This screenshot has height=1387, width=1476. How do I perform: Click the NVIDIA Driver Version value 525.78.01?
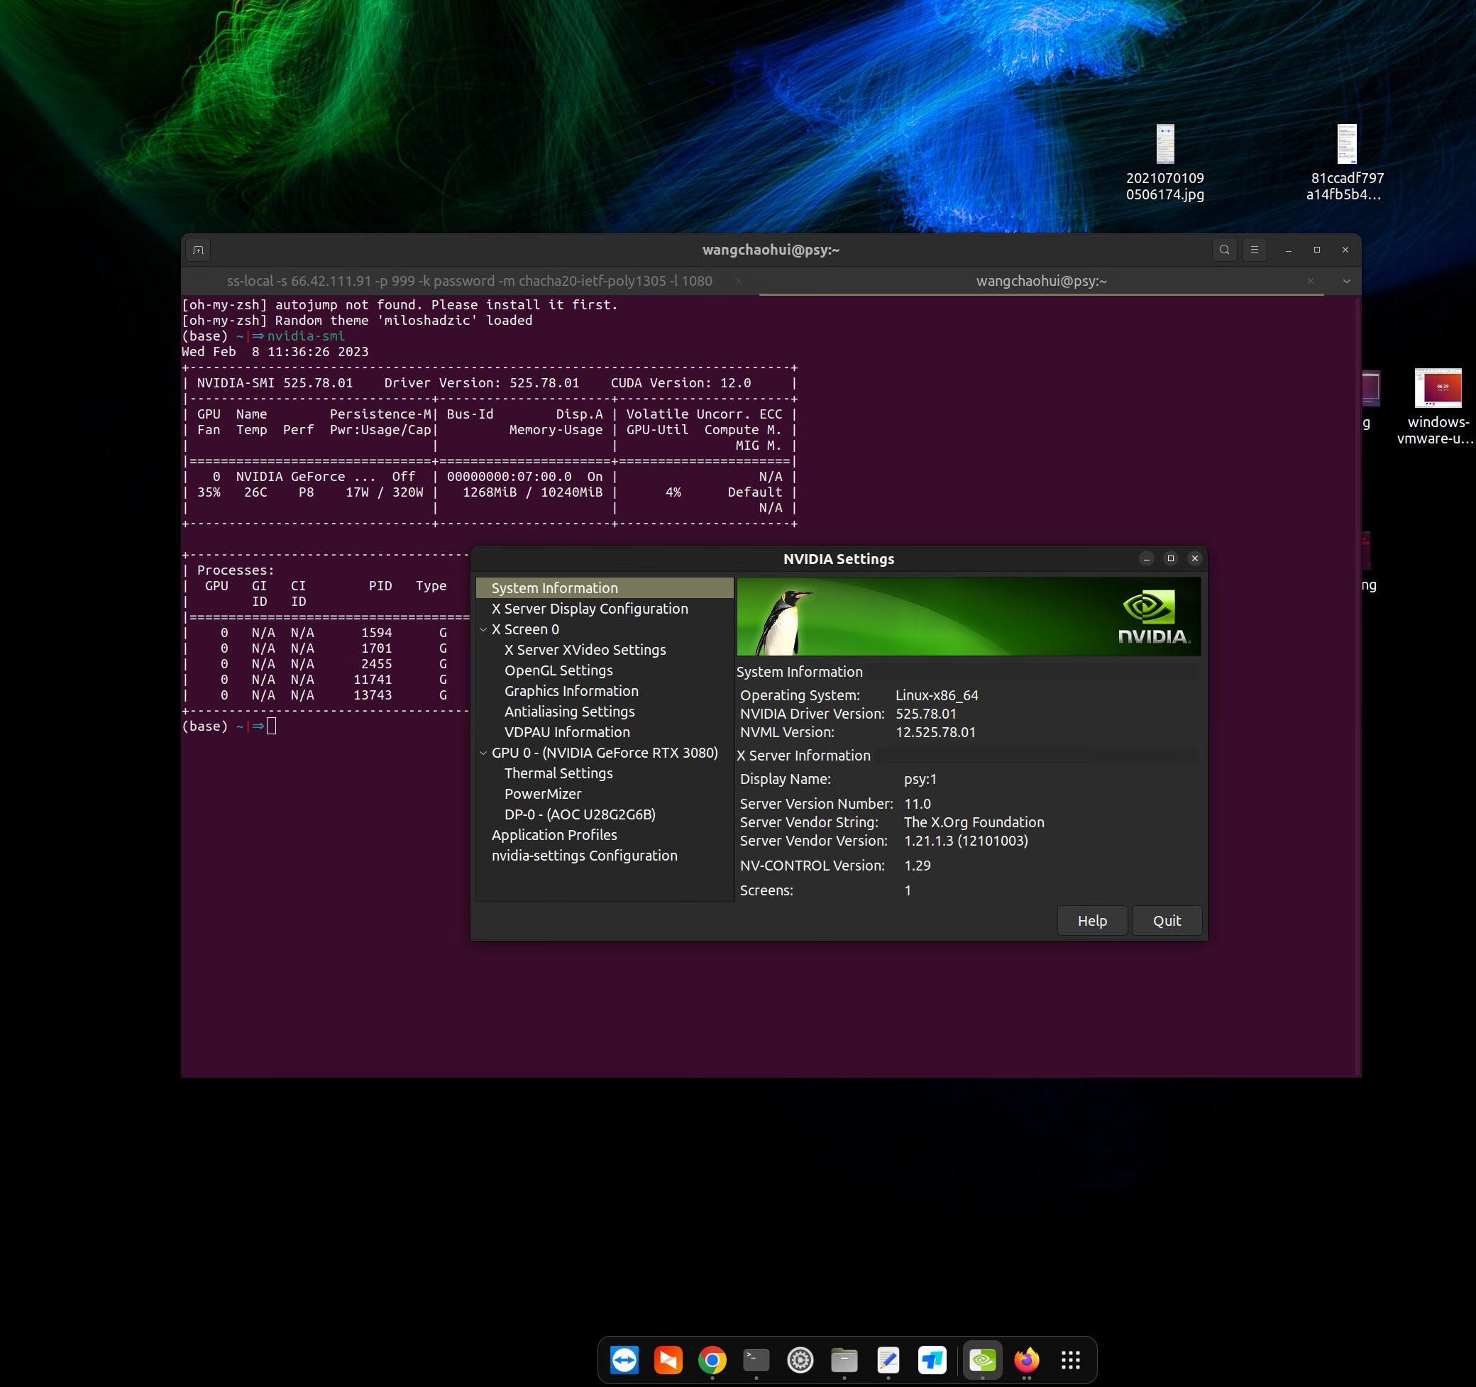(926, 714)
